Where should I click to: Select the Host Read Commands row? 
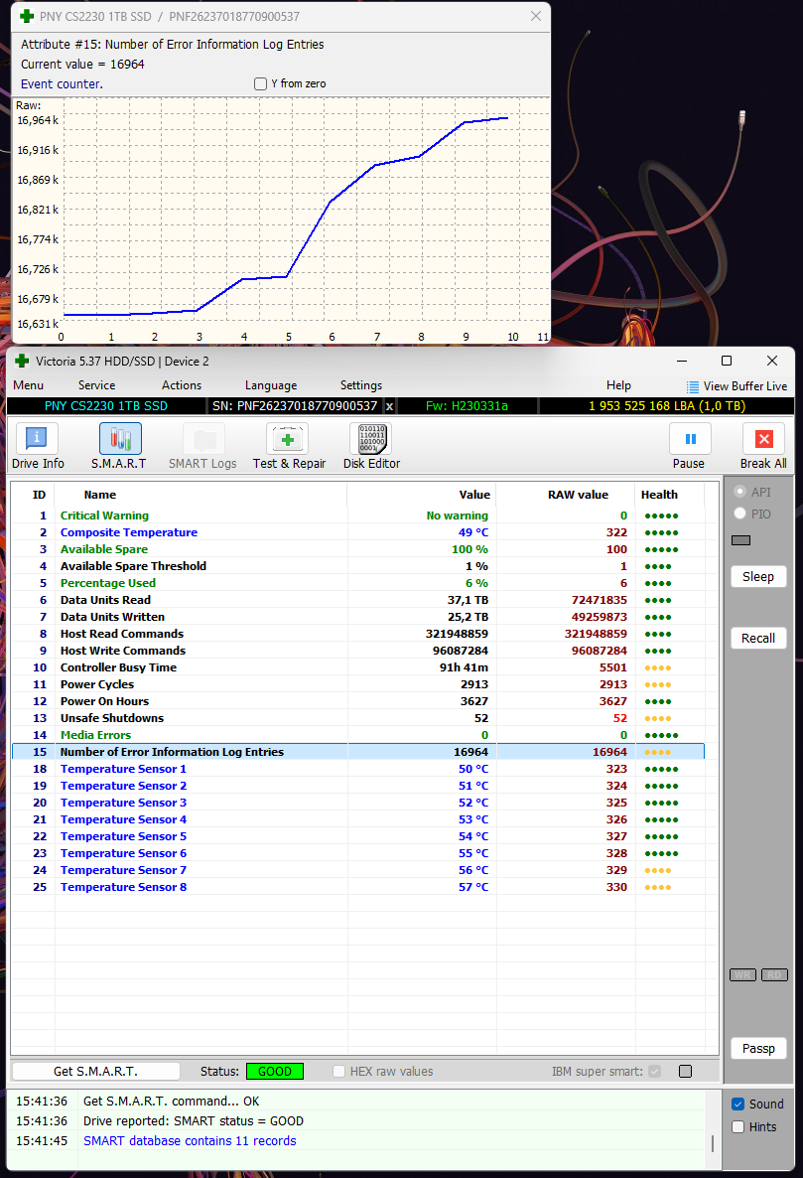(x=358, y=634)
